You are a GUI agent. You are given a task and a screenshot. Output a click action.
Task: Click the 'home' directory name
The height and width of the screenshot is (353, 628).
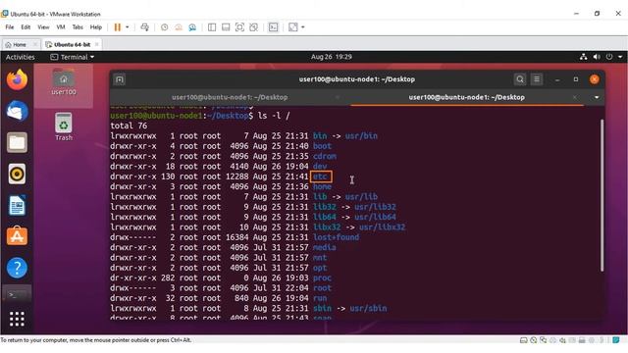point(322,186)
